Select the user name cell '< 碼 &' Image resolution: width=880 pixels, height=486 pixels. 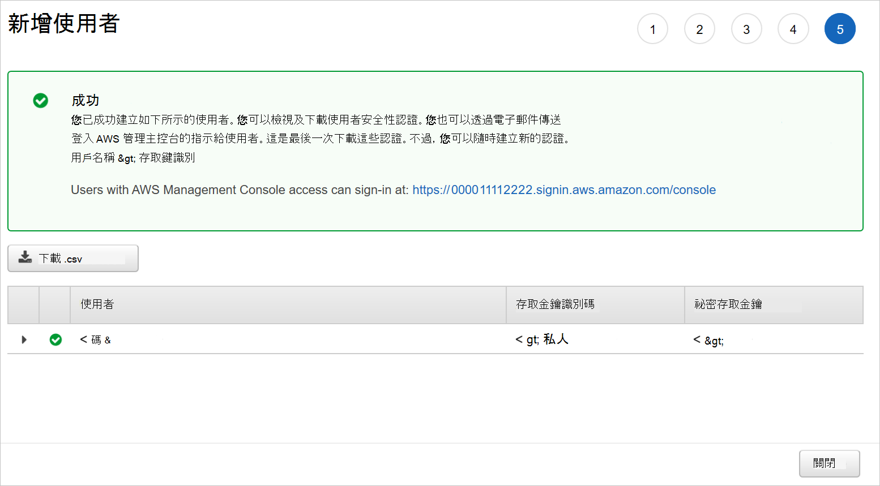tap(95, 339)
